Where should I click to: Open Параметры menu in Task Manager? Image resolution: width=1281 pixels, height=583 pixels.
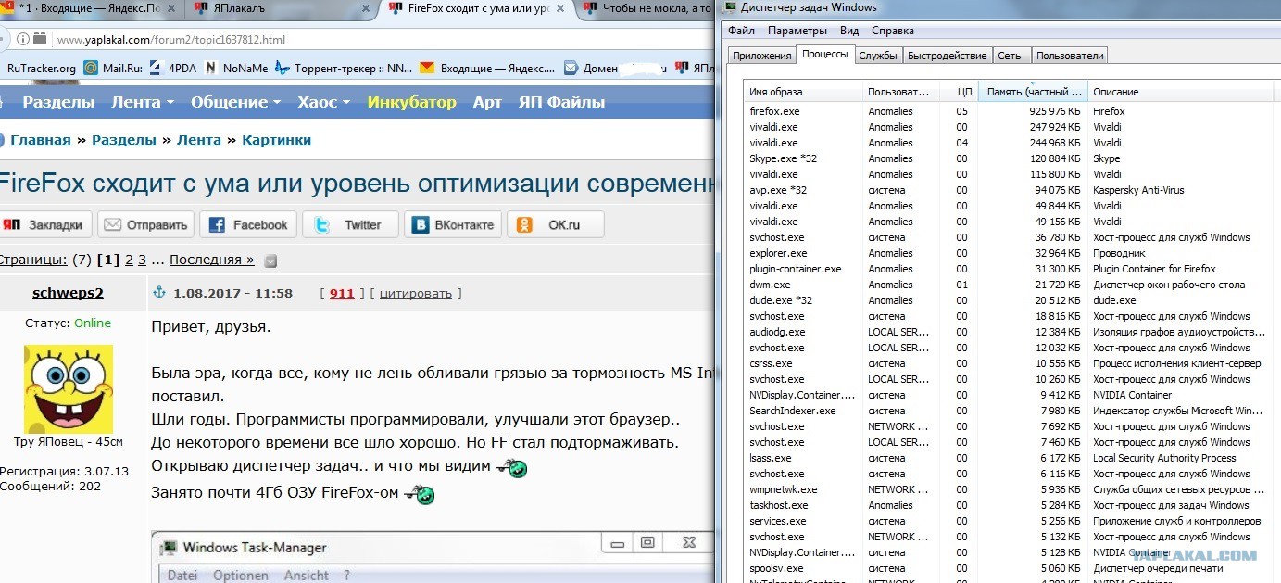click(797, 31)
